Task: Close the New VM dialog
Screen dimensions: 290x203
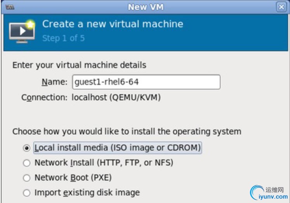Action: (x=281, y=7)
